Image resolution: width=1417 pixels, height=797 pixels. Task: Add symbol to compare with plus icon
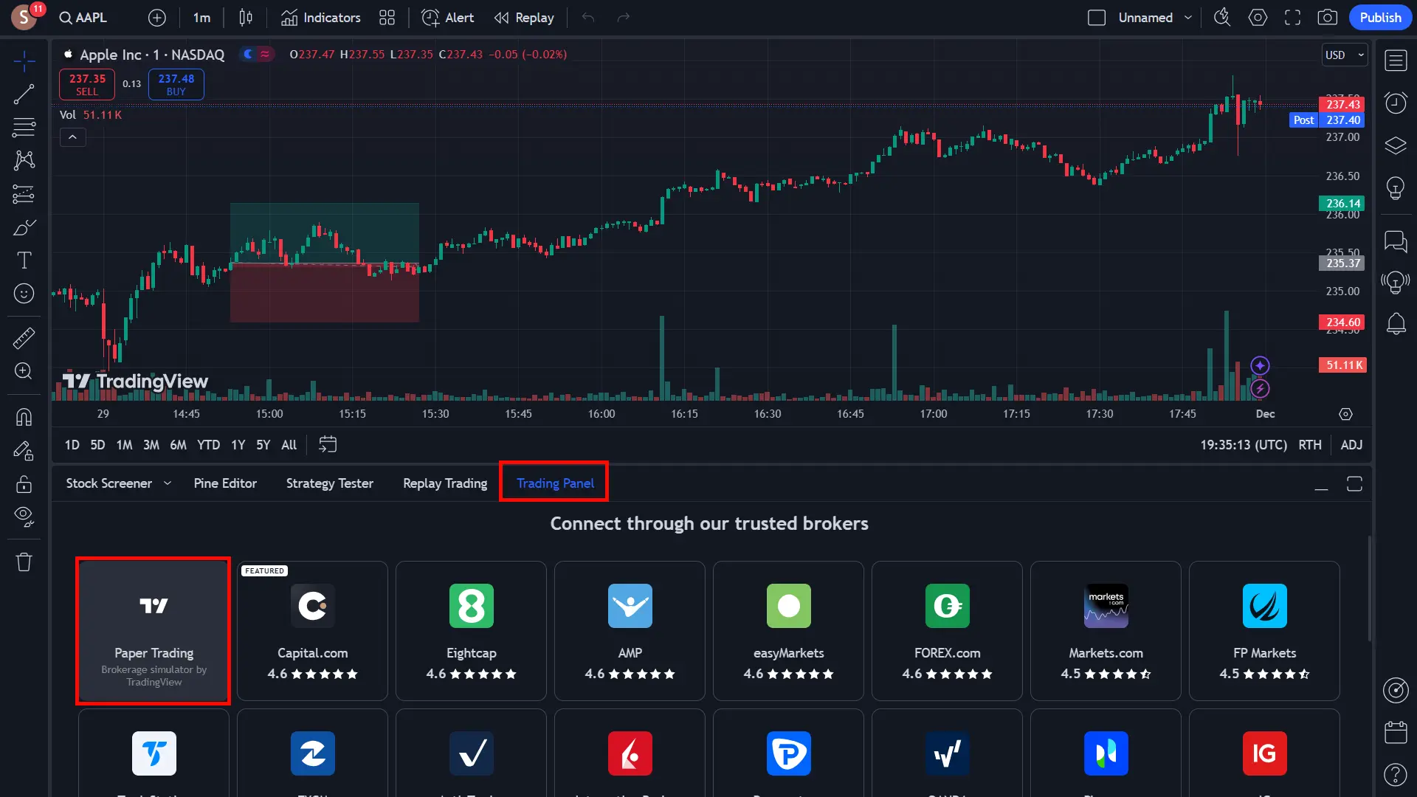pos(157,18)
